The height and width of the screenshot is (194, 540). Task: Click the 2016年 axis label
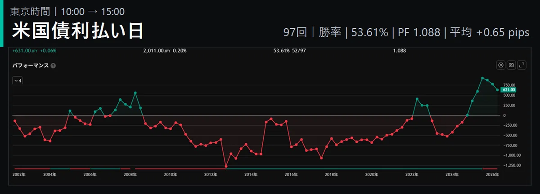point(292,174)
